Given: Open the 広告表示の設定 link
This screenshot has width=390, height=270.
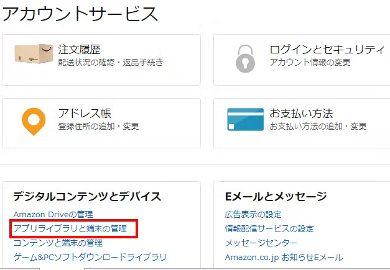Looking at the screenshot, I should click(253, 214).
